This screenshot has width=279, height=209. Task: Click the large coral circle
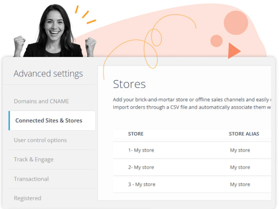[x=236, y=23]
